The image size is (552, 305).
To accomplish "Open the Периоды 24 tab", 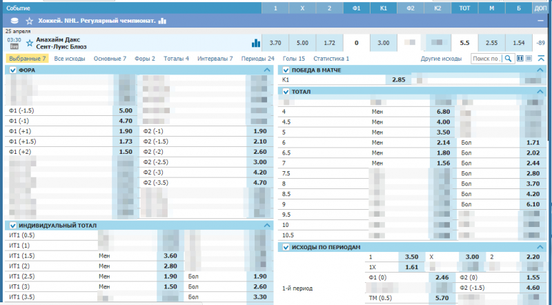I will [258, 59].
